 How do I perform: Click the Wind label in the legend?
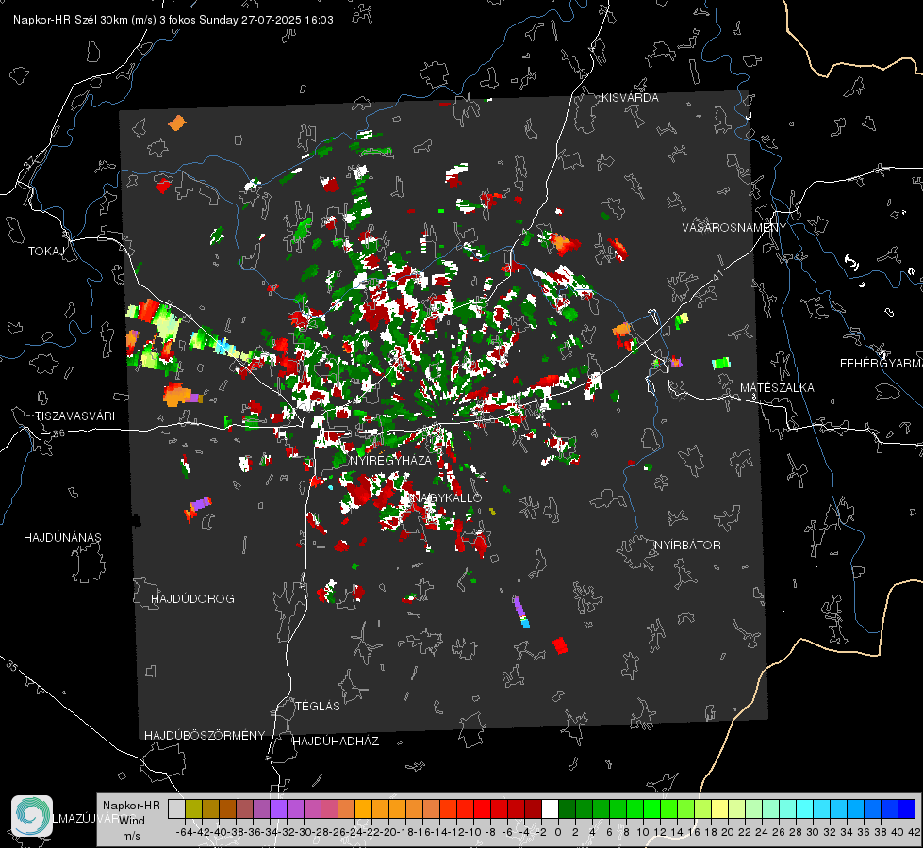132,821
